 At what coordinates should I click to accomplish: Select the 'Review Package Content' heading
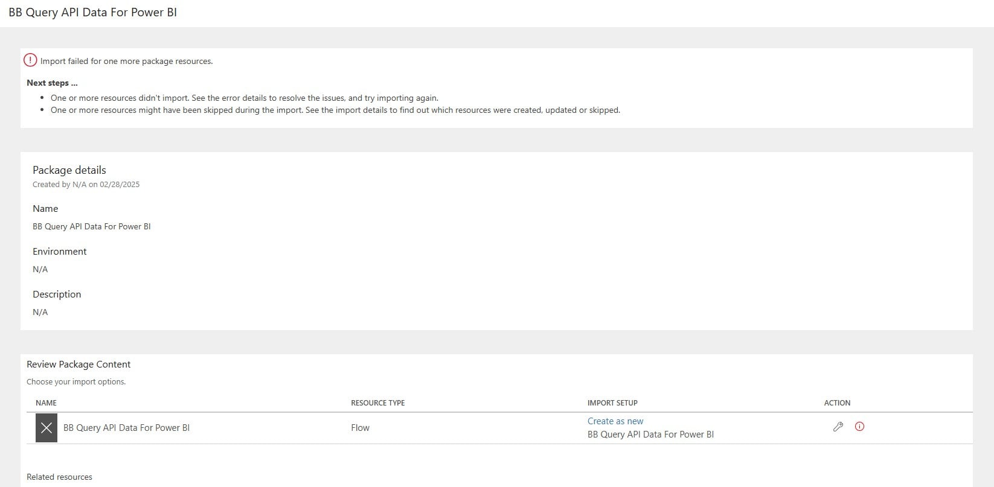(79, 364)
